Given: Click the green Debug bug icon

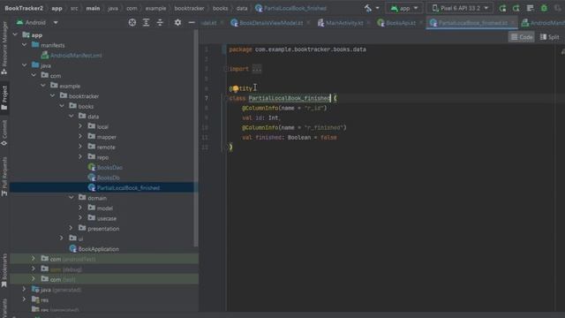Looking at the screenshot, I should tap(544, 8).
